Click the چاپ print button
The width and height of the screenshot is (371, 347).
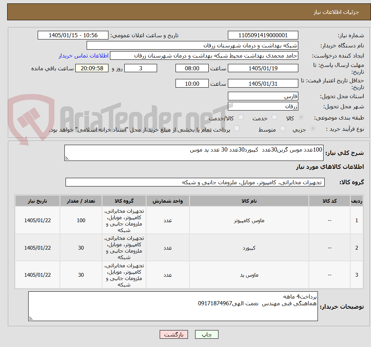click(206, 335)
